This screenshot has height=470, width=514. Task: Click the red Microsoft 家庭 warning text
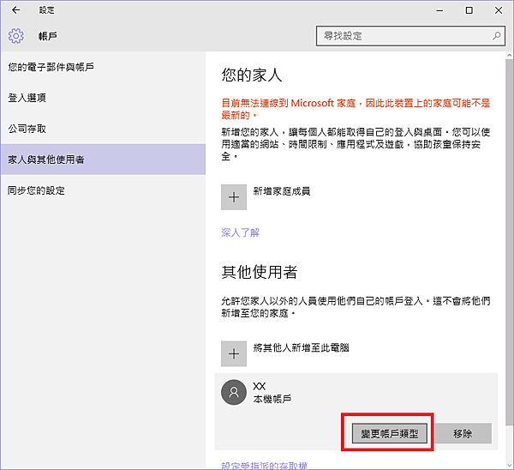356,109
